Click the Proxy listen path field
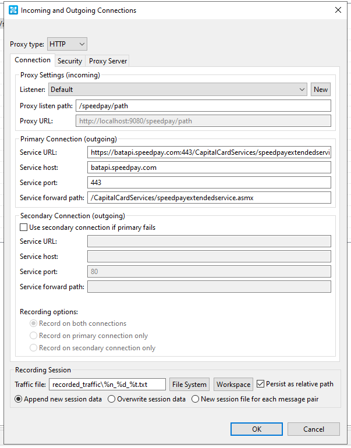351x448 pixels. point(203,106)
